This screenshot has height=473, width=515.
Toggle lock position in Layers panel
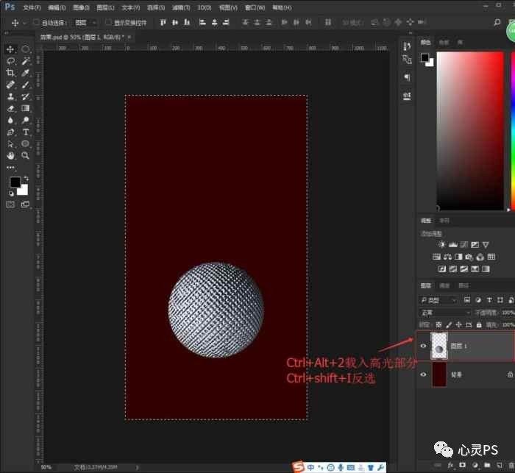coord(459,325)
